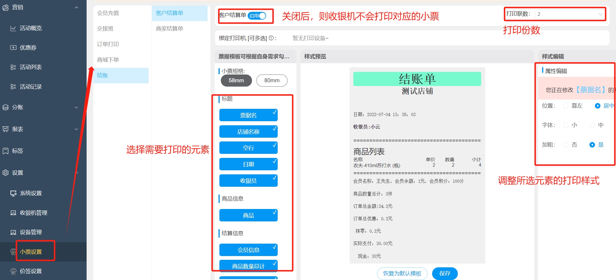The image size is (616, 280).
Task: Click the 收银机管理 icon in sidebar
Action: [13, 213]
